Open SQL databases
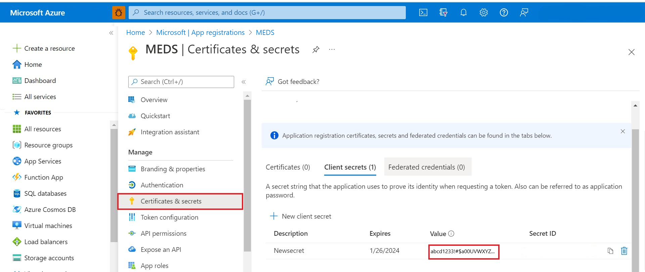 click(39, 193)
